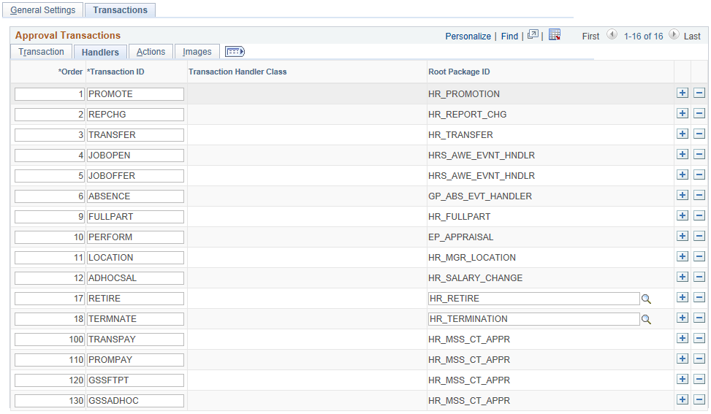Open the Images grid tab
This screenshot has height=414, width=711.
(197, 52)
